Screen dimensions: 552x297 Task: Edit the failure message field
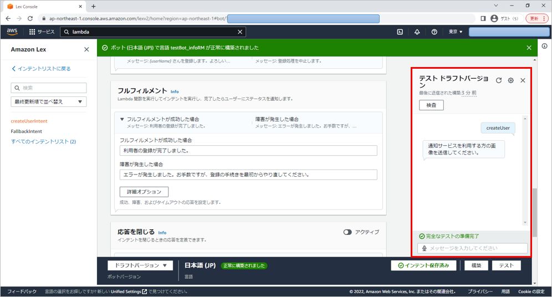click(x=248, y=175)
